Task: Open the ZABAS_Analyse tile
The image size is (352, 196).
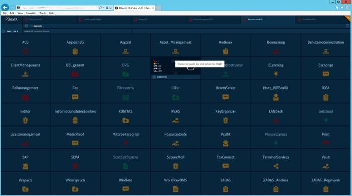Action: pos(276,183)
